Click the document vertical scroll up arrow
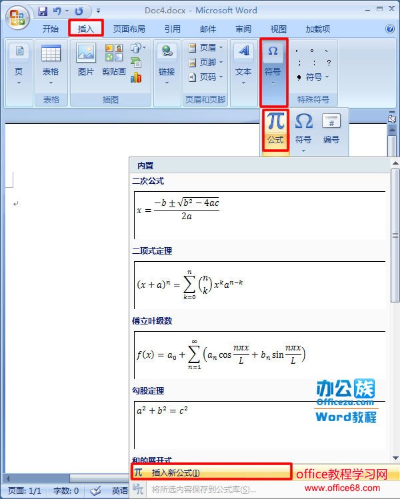Image resolution: width=400 pixels, height=499 pixels. (393, 130)
